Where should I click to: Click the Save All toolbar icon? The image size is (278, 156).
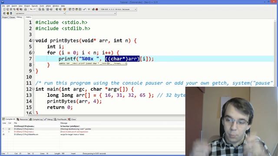click(14, 9)
